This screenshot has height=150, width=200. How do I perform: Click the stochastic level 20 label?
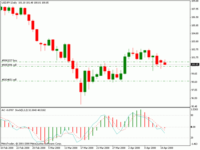[192, 138]
